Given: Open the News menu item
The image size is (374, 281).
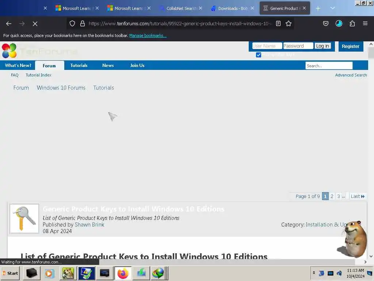Looking at the screenshot, I should pos(108,65).
